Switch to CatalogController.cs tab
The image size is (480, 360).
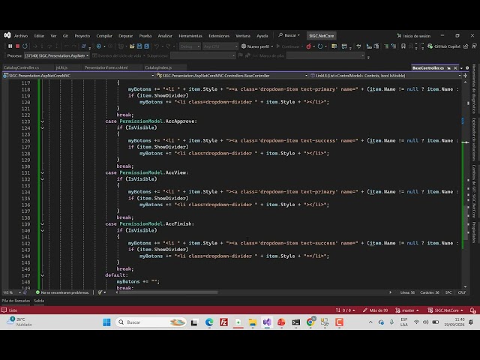22,67
